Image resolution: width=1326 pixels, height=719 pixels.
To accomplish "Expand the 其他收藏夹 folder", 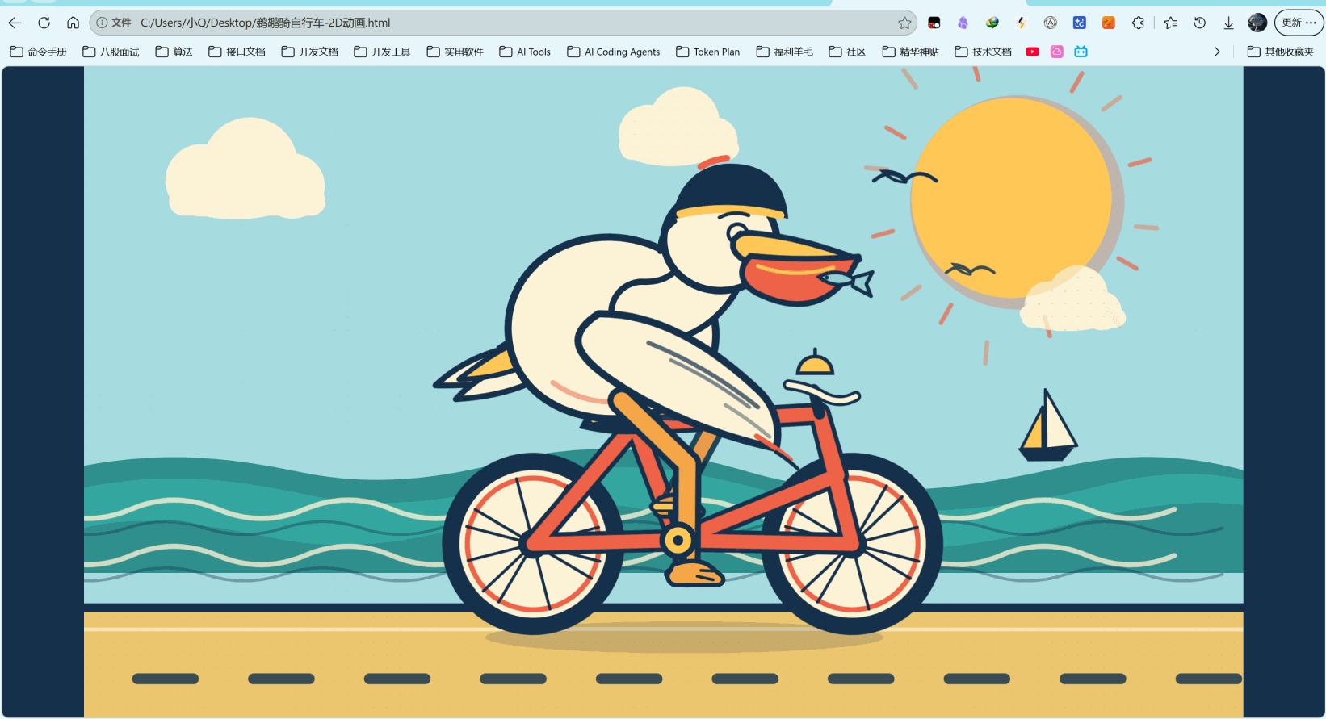I will pos(1281,52).
